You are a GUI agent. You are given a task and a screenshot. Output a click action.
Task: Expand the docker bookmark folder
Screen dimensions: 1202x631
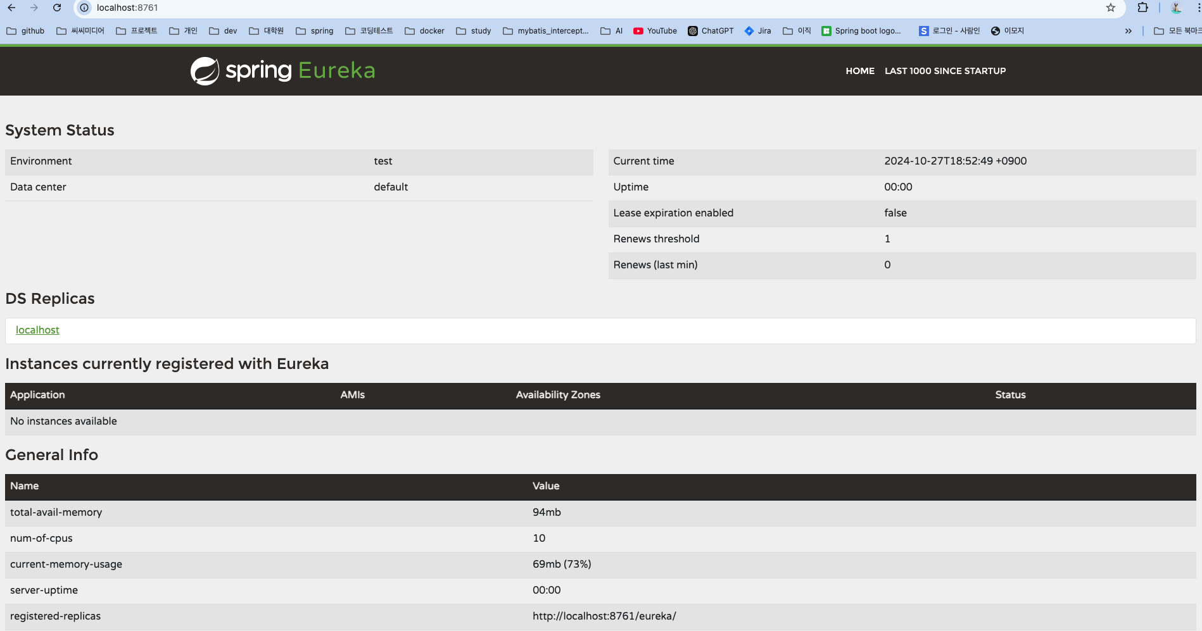(424, 30)
